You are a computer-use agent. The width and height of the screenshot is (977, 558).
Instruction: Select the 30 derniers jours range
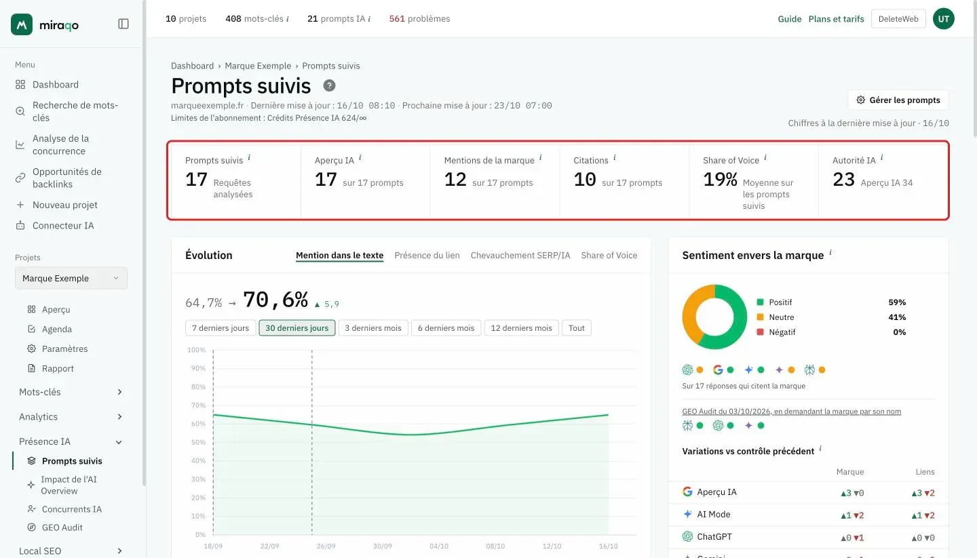296,328
